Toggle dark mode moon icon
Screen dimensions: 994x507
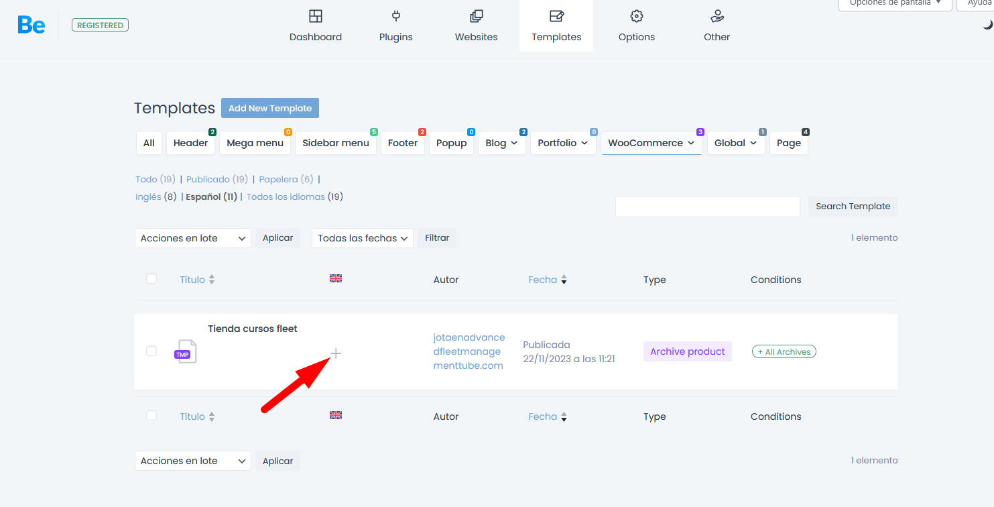pos(987,25)
